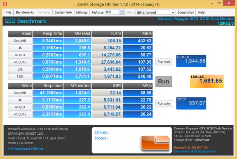237x159 pixels.
Task: Click the Read 128K test button
Action: (x=20, y=77)
